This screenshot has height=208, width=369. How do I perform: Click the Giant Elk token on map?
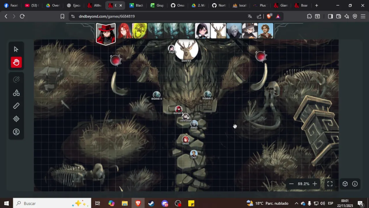tap(187, 50)
